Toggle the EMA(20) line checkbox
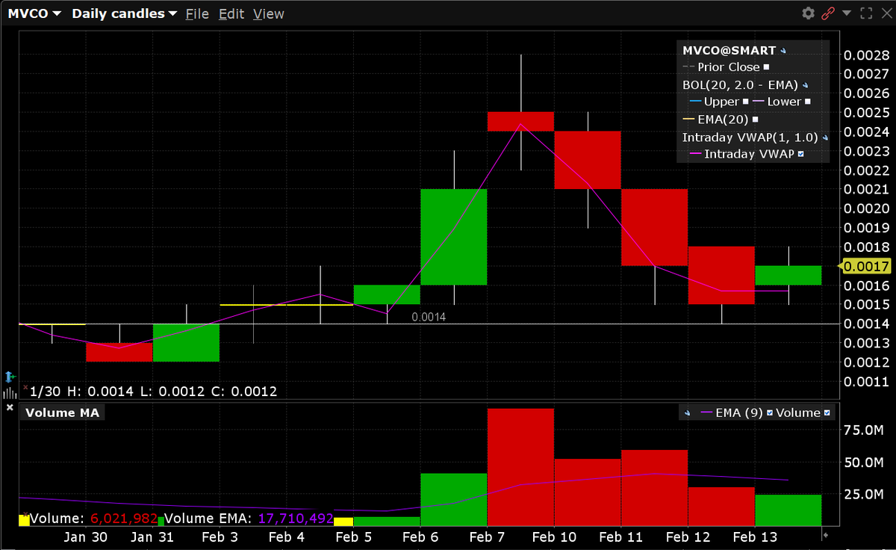Viewport: 896px width, 550px height. [755, 120]
